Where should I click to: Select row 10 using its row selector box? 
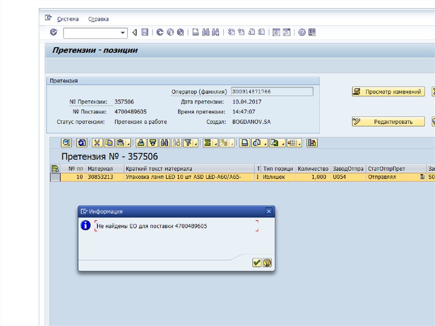pos(55,177)
